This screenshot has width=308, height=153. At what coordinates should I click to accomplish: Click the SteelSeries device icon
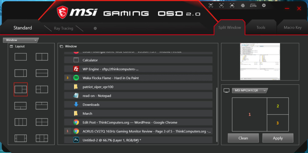point(243,6)
